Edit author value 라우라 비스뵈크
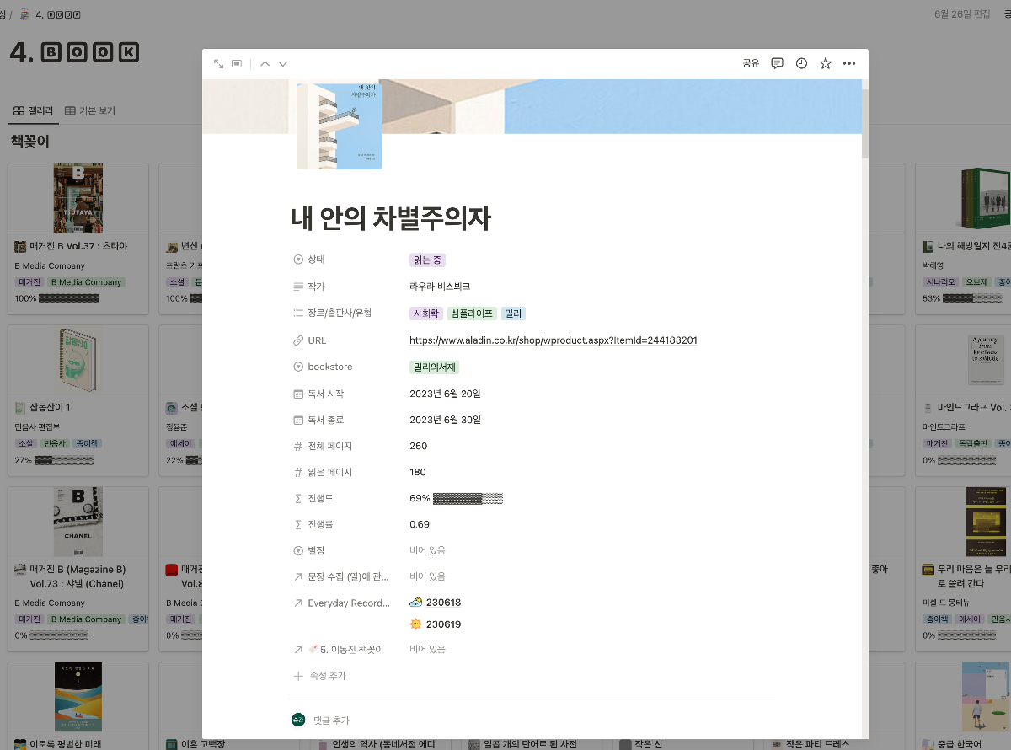Viewport: 1011px width, 750px height. pyautogui.click(x=440, y=287)
